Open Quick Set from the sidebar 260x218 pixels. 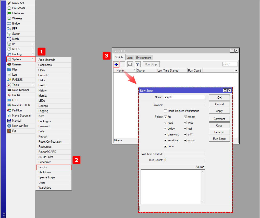18,3
